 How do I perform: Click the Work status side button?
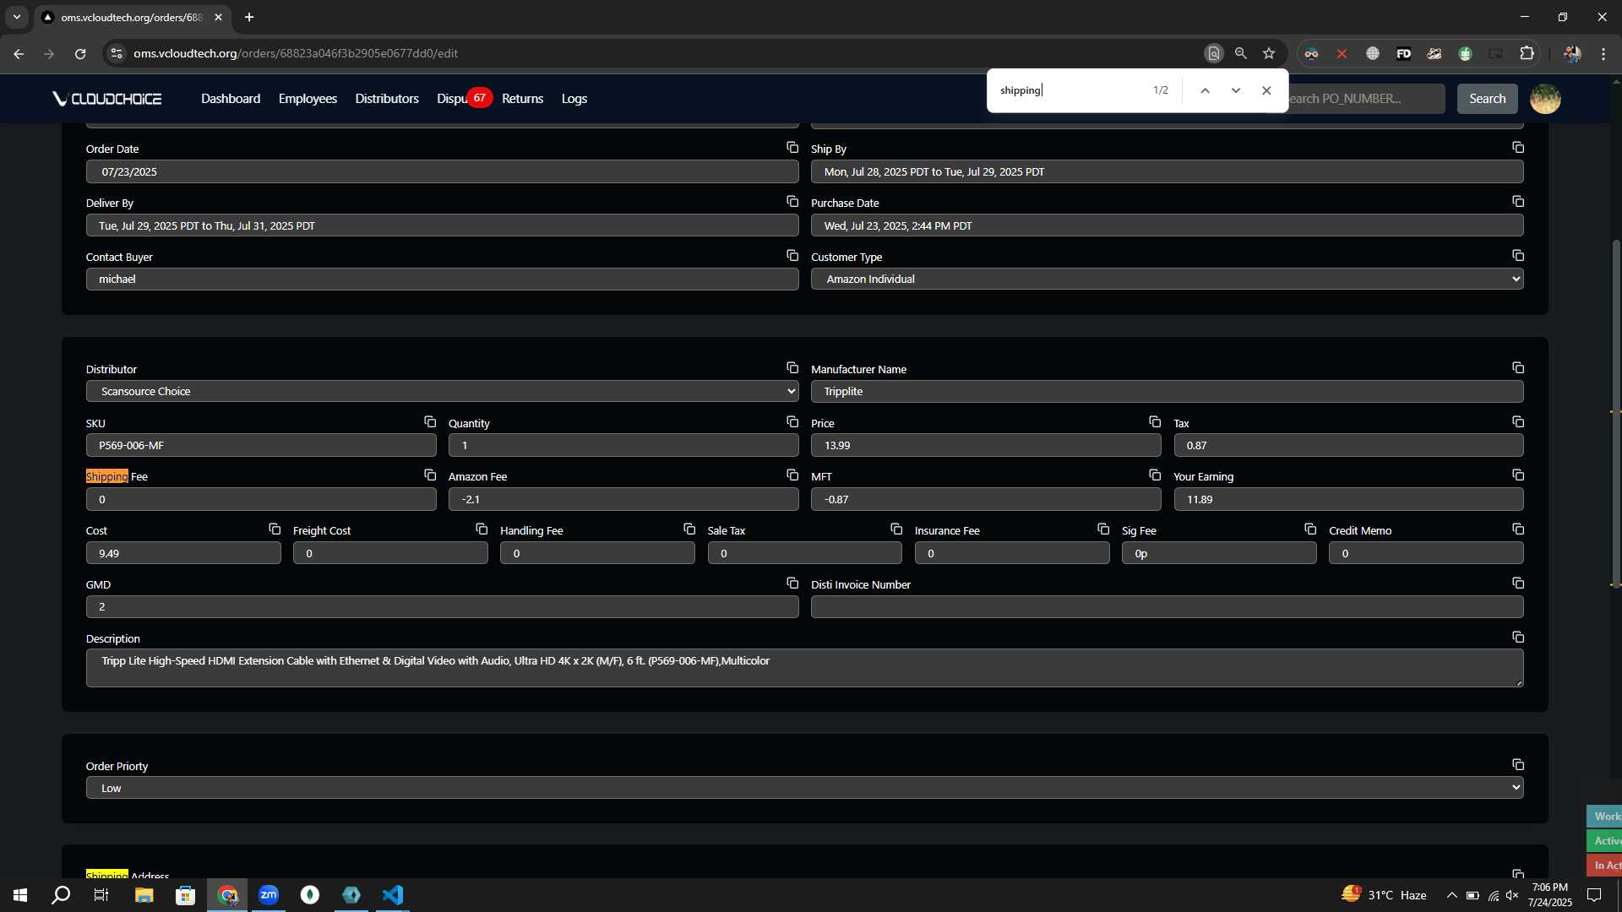click(x=1604, y=817)
